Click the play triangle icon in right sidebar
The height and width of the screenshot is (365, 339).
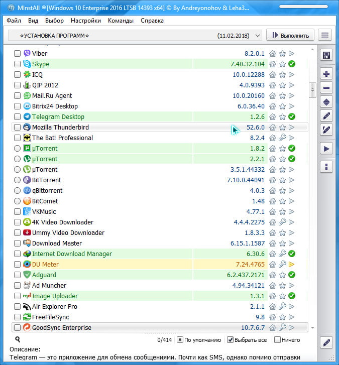(x=326, y=149)
